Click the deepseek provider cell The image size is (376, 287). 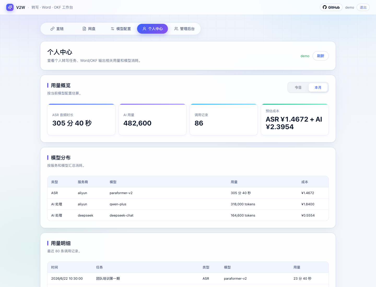pyautogui.click(x=85, y=216)
